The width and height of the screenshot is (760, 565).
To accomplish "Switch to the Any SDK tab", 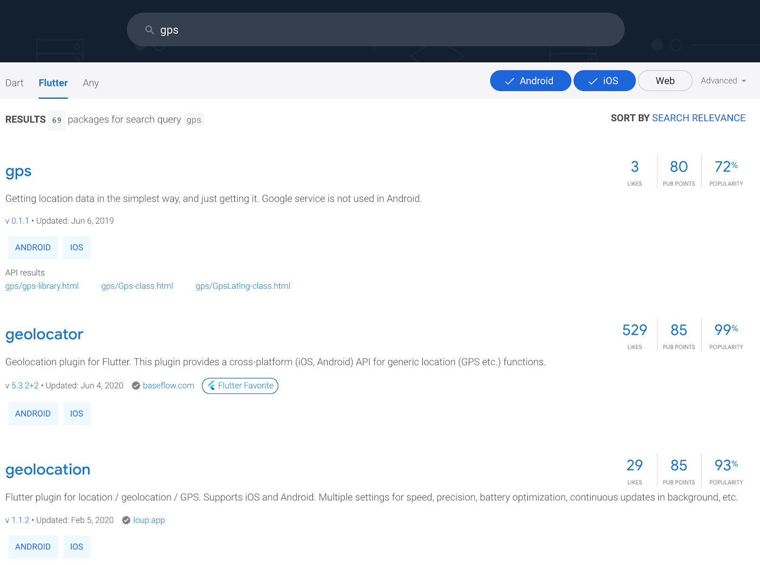I will [x=91, y=83].
